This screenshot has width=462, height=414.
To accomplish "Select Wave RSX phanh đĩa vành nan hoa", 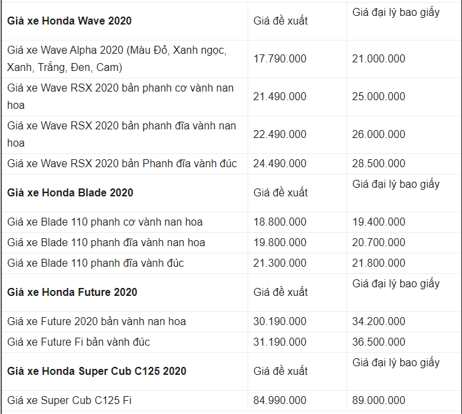I will pos(121,134).
